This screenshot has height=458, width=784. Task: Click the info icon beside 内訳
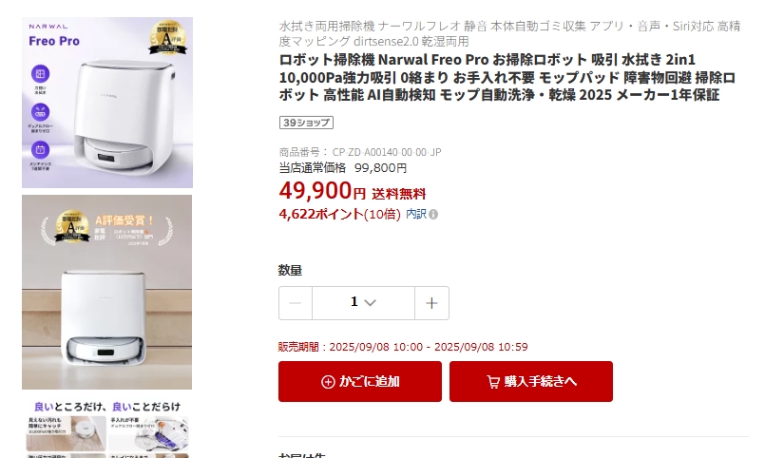click(433, 215)
